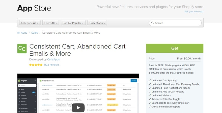Click the Reports icon in the video sidebar

pos(19,102)
